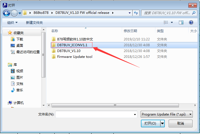
Task: Open the address bar path dropdown
Action: point(130,13)
